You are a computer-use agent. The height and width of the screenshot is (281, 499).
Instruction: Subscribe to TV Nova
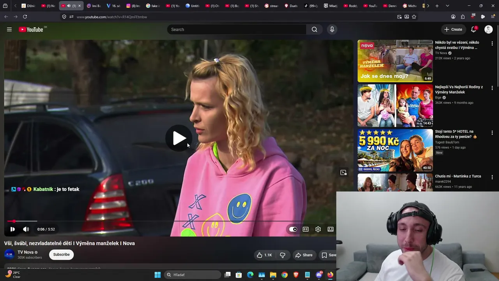pos(61,254)
